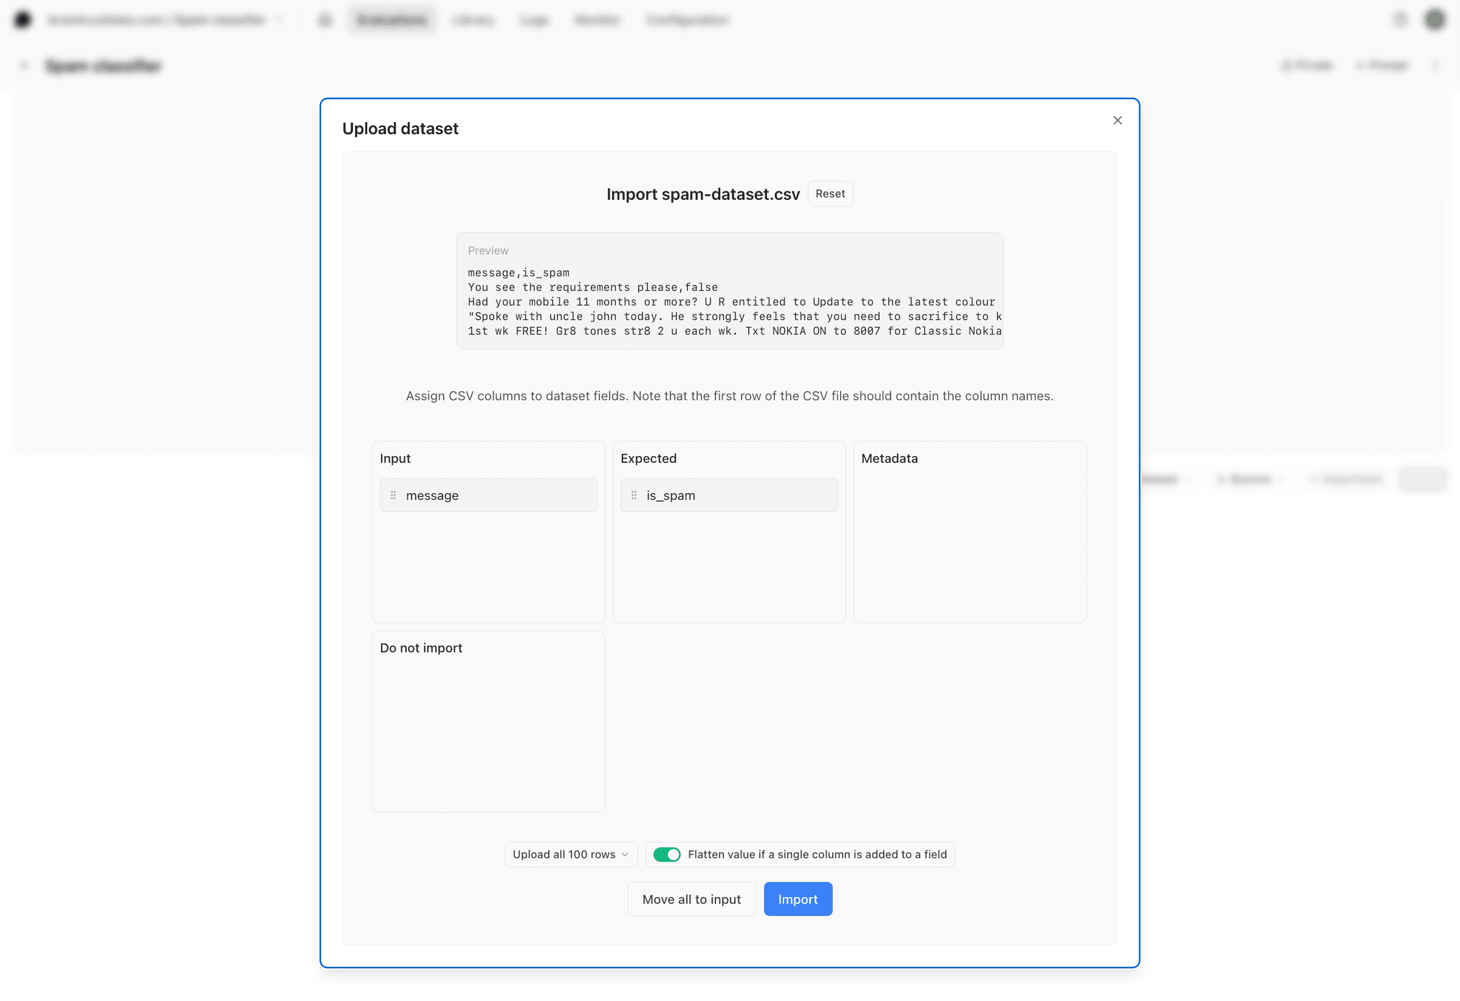Screen dimensions: 1460x1001
Task: Reset the spam-dataset.csv import mapping
Action: (830, 193)
